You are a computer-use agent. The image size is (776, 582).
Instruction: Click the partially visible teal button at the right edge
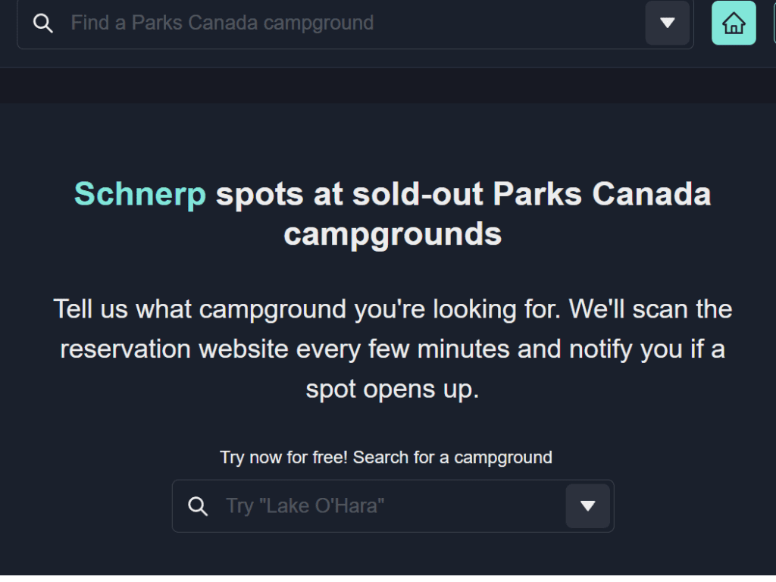coord(774,23)
